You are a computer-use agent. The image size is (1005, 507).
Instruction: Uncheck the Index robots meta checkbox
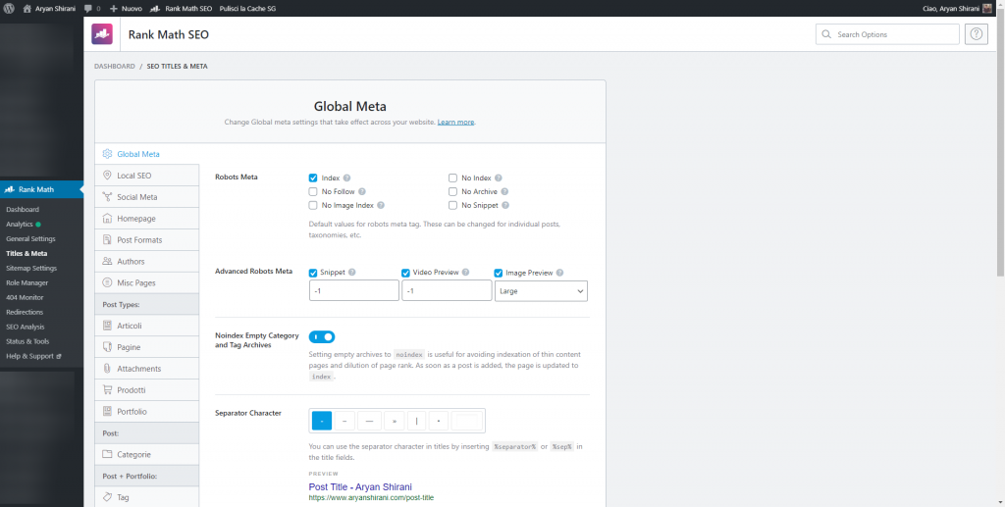coord(313,178)
